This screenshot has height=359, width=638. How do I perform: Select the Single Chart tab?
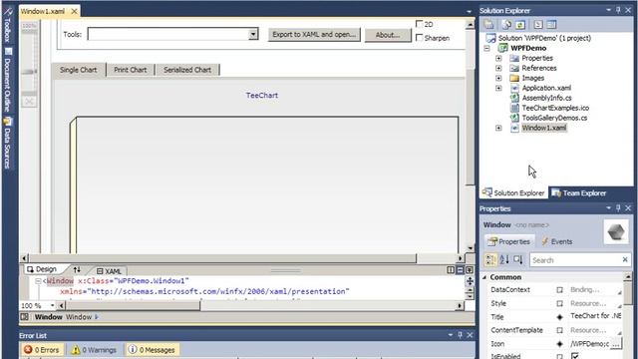[79, 70]
